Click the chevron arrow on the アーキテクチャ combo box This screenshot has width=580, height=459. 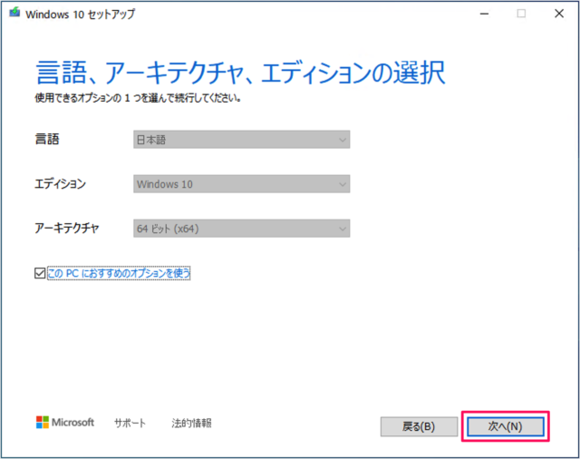point(342,229)
